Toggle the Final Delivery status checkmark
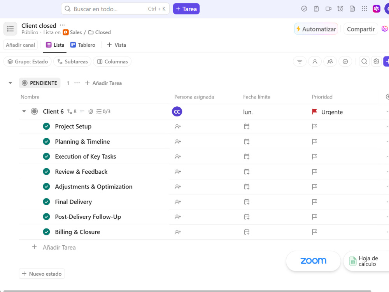The width and height of the screenshot is (389, 292). pyautogui.click(x=46, y=202)
